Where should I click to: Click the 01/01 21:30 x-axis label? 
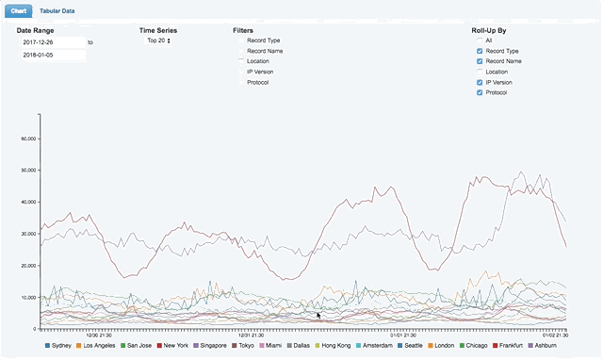click(403, 335)
